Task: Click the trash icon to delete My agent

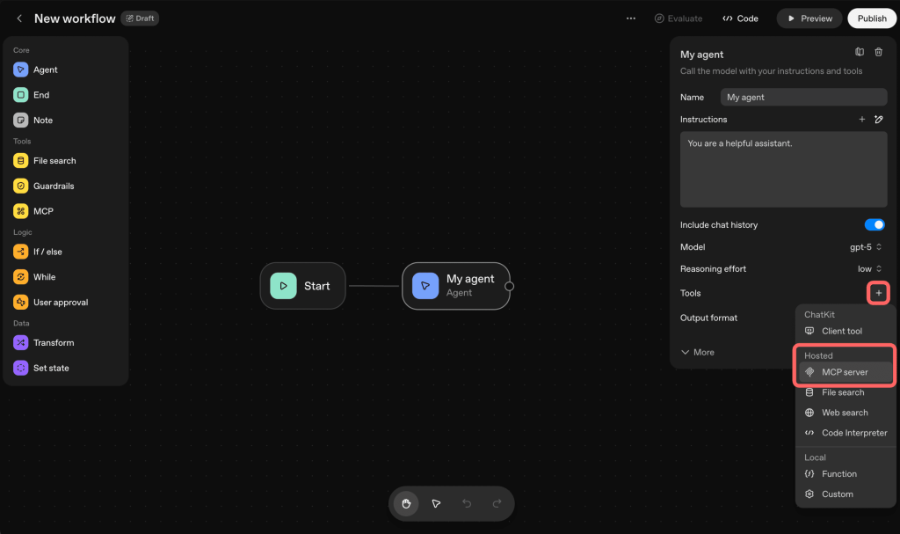Action: pos(878,53)
